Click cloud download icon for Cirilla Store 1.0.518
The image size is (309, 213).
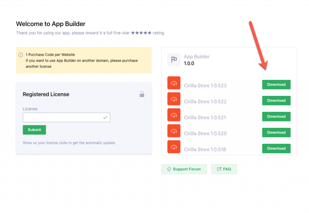[174, 146]
